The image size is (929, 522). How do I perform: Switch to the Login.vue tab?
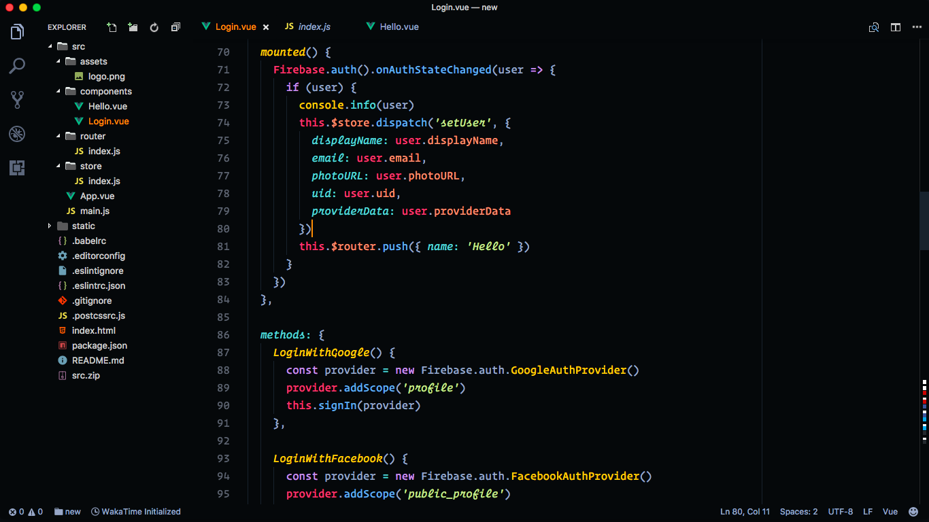(x=236, y=27)
